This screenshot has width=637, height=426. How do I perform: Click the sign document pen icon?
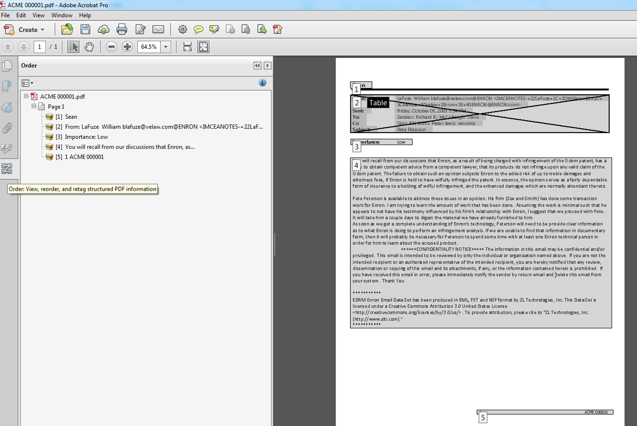point(278,30)
